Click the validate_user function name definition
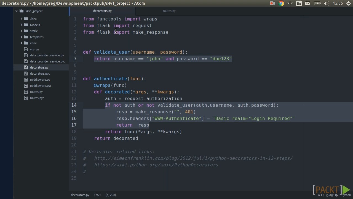Viewport: 353px width, 199px height. [112, 52]
